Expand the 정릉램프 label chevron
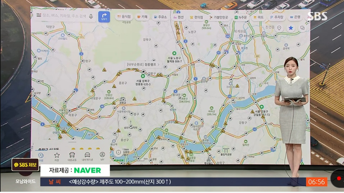 [158, 65]
